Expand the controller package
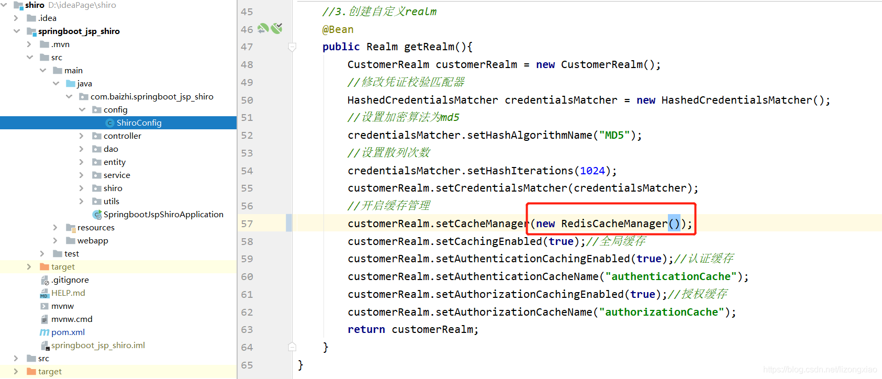882x379 pixels. coord(82,136)
